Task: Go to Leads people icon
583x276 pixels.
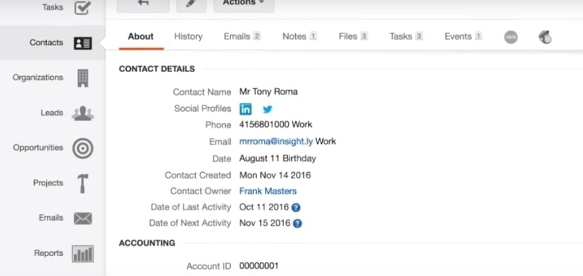Action: tap(82, 113)
